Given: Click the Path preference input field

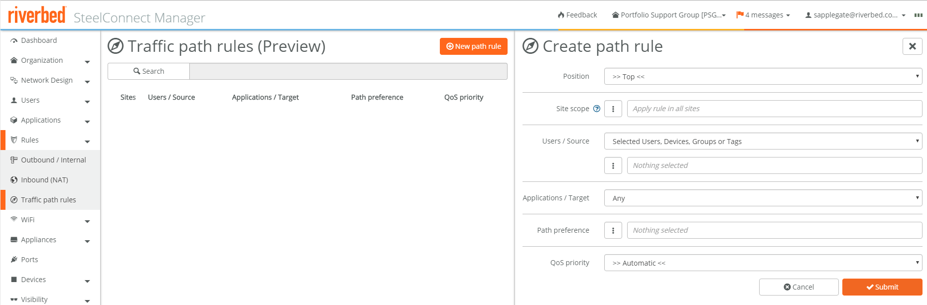Looking at the screenshot, I should click(775, 230).
